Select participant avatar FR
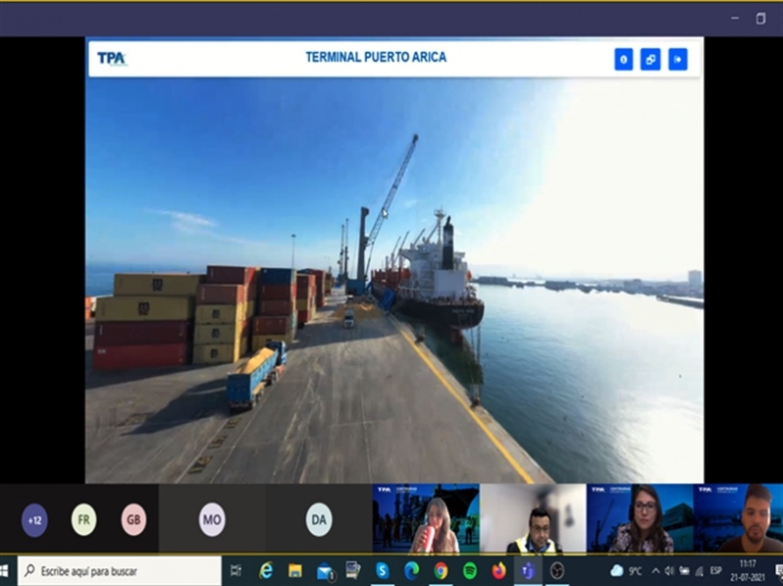 coord(84,519)
